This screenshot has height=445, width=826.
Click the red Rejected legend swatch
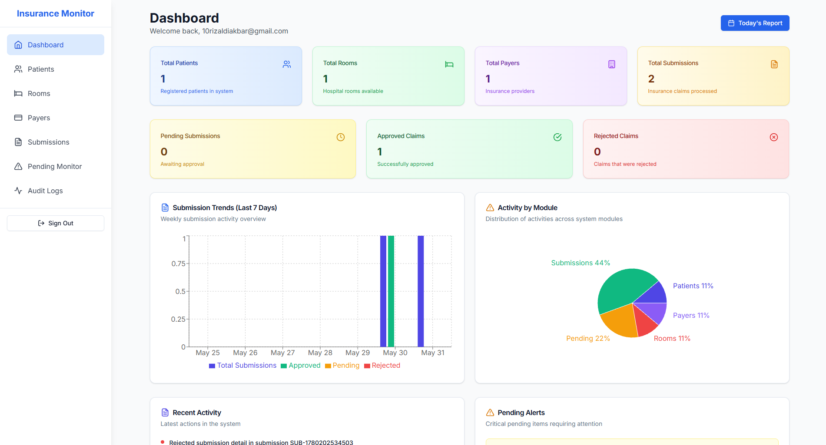367,366
